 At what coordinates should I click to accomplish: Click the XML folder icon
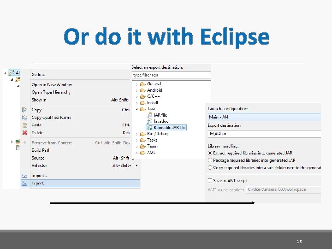tap(143, 153)
